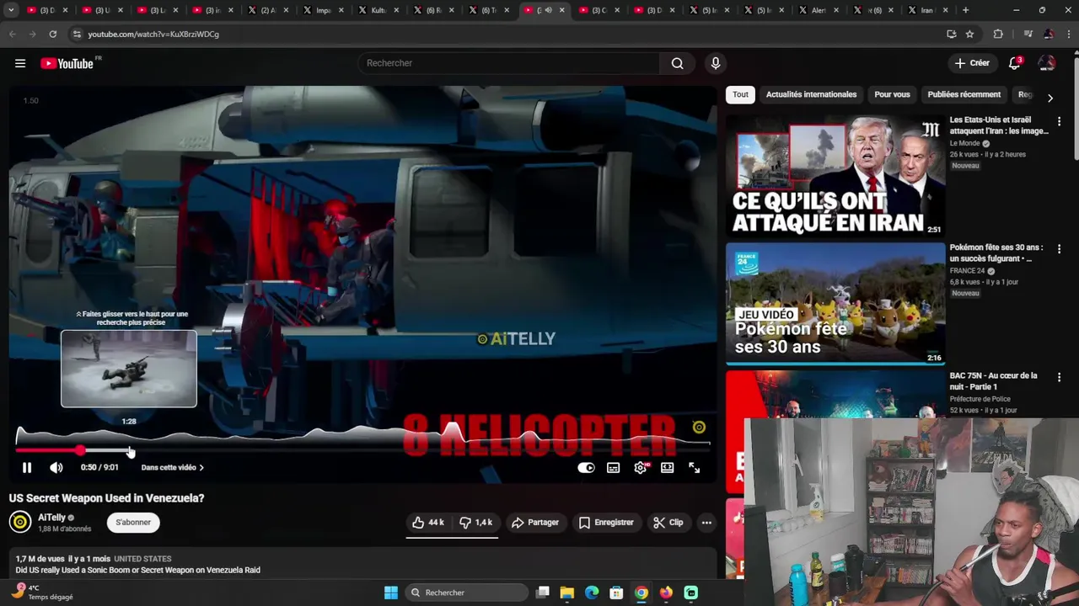This screenshot has width=1079, height=606.
Task: Click the Windows taskbar Rechercher search box
Action: coord(468,593)
